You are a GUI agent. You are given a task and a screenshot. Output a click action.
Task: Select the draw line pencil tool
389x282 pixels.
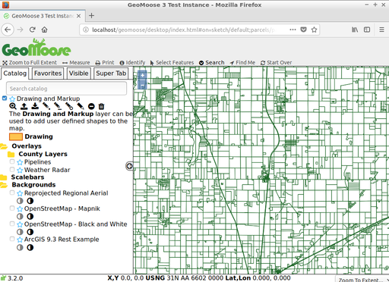[58, 106]
